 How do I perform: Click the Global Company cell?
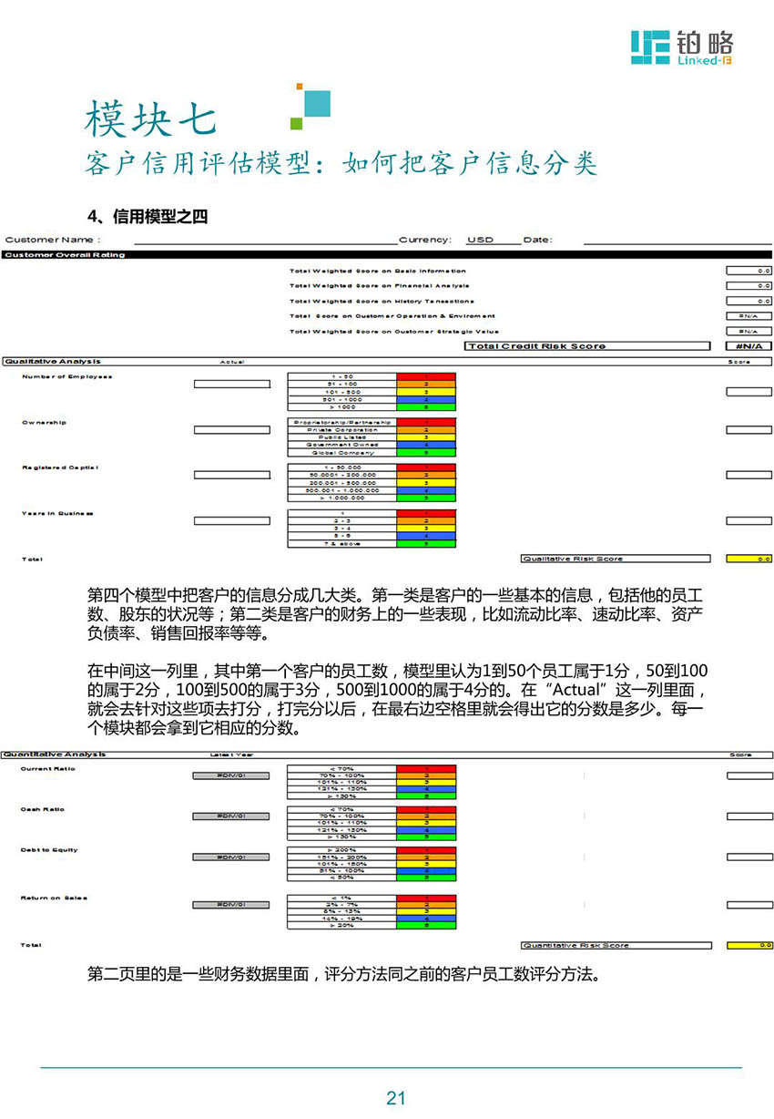click(342, 452)
